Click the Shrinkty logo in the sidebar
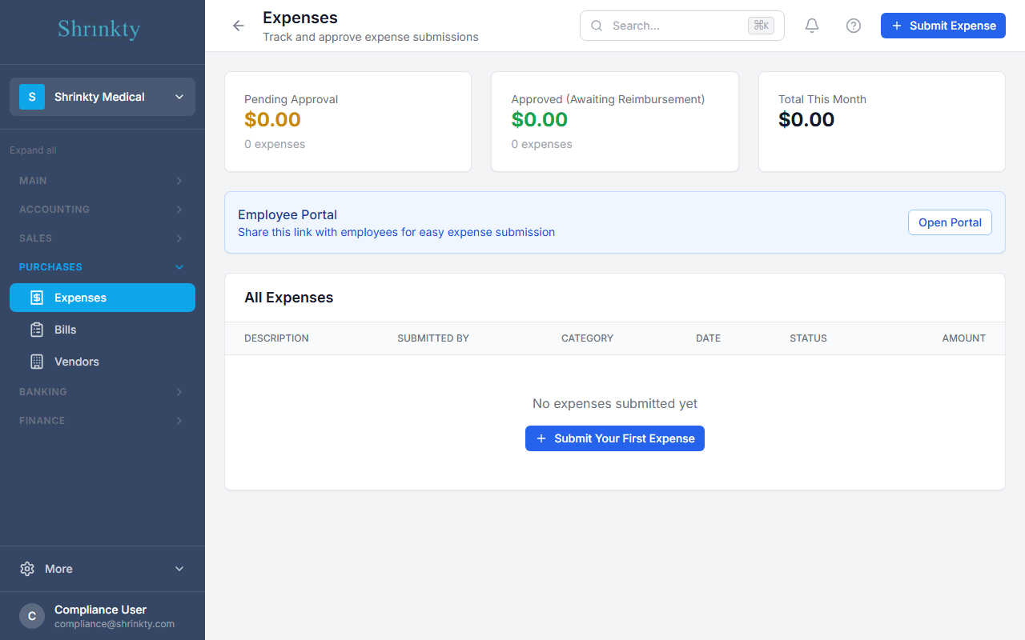Screen dimensions: 1025x640 click(99, 30)
